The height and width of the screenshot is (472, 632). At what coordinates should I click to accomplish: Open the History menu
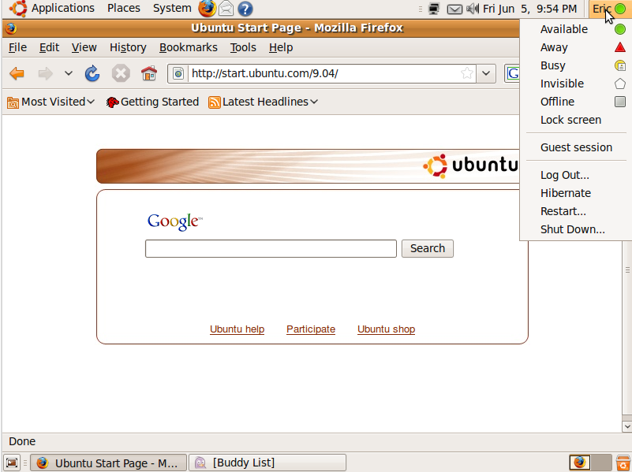pyautogui.click(x=128, y=47)
